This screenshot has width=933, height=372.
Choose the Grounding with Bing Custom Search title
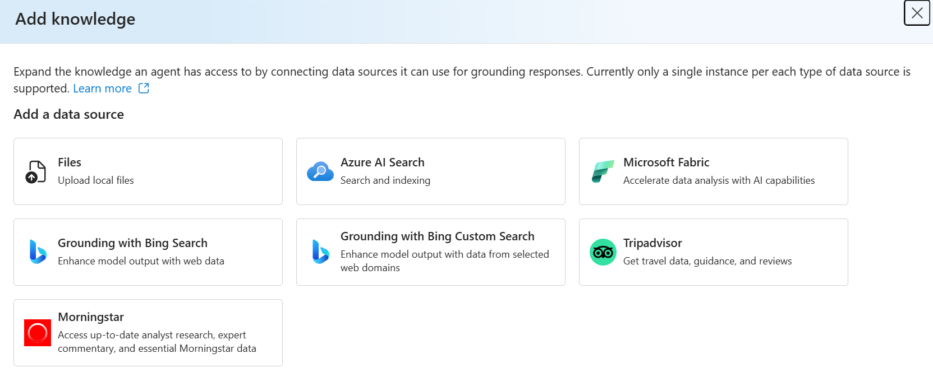pyautogui.click(x=437, y=236)
